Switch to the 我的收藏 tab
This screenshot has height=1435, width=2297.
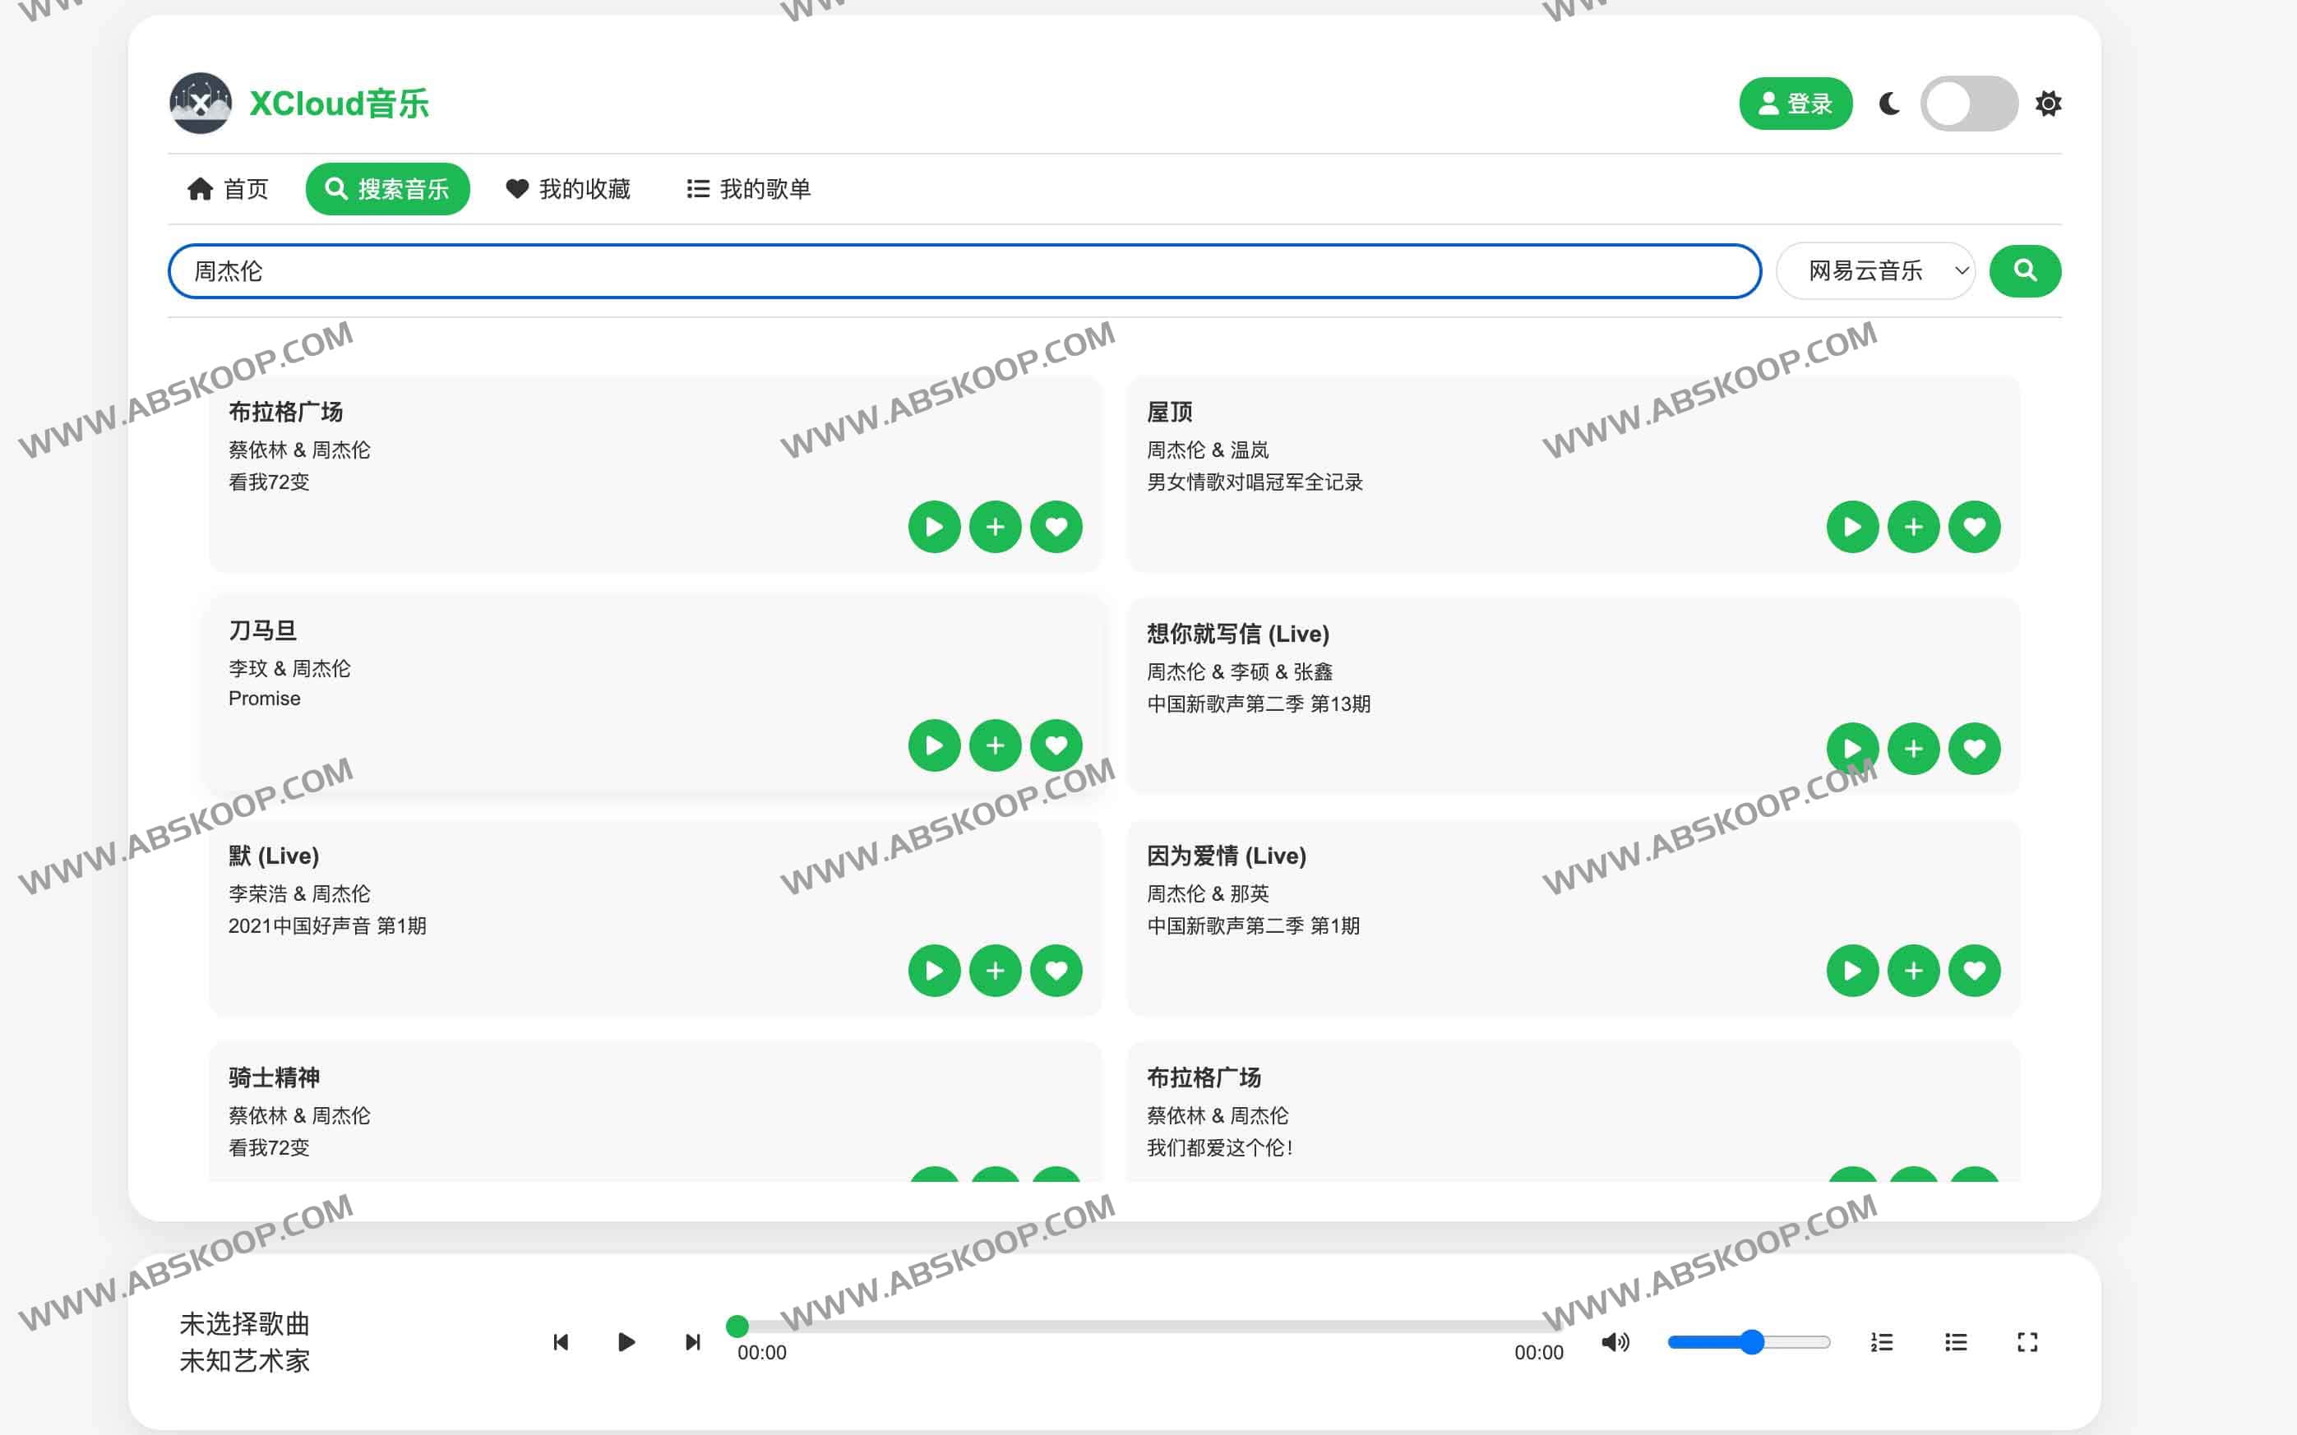pos(569,189)
